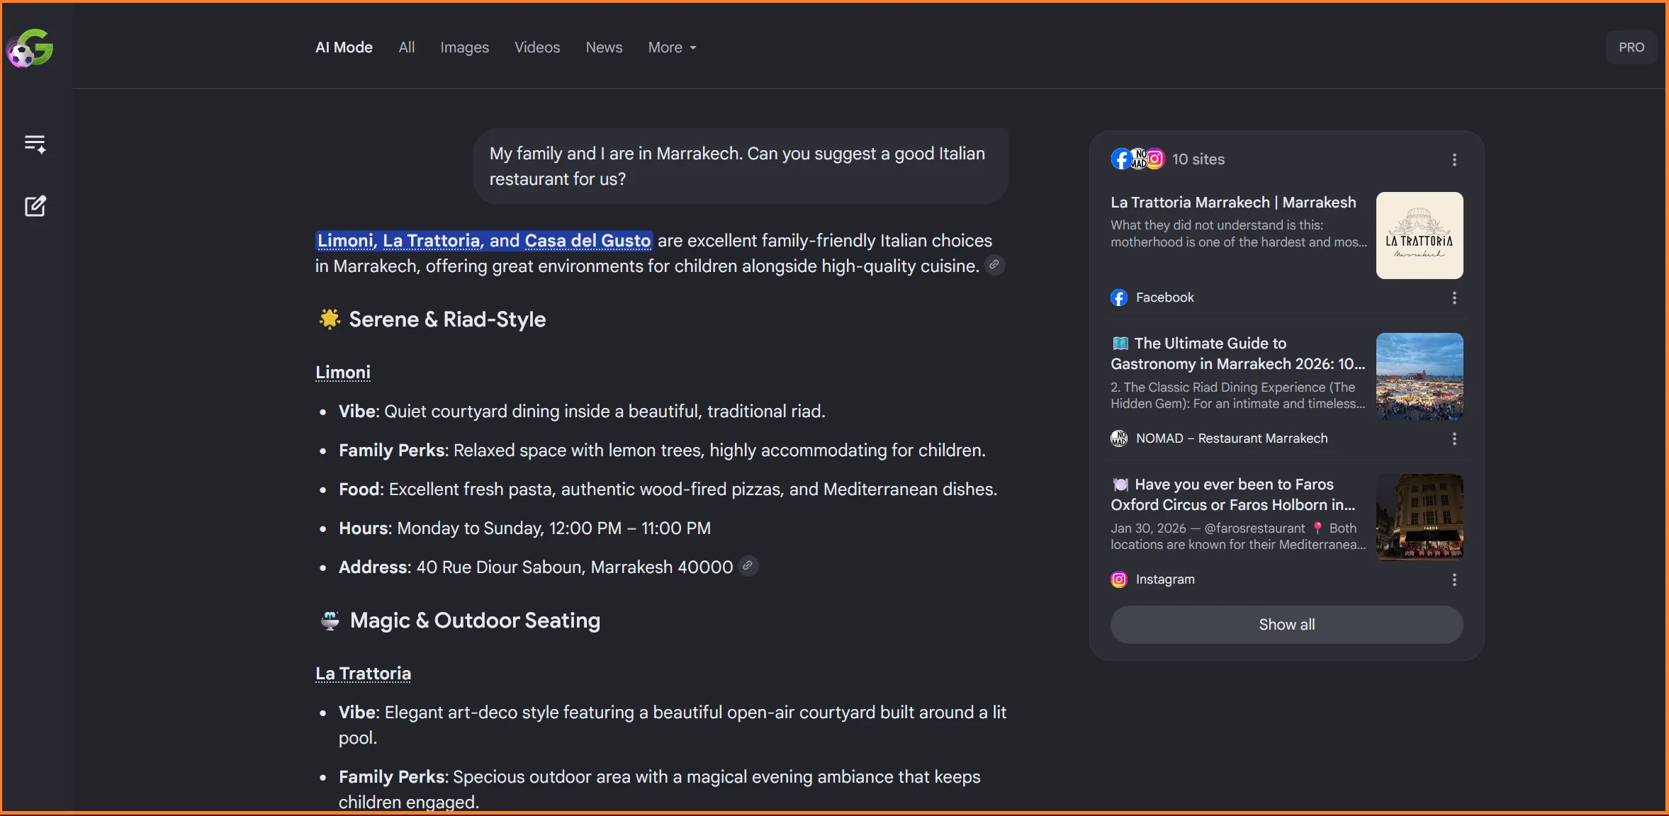Viewport: 1669px width, 816px height.
Task: Click the Magic & Outdoor Seating heading
Action: click(x=475, y=620)
